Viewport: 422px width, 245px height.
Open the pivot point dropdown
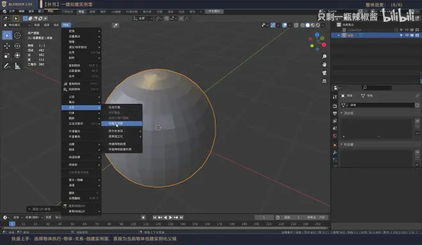click(x=159, y=19)
